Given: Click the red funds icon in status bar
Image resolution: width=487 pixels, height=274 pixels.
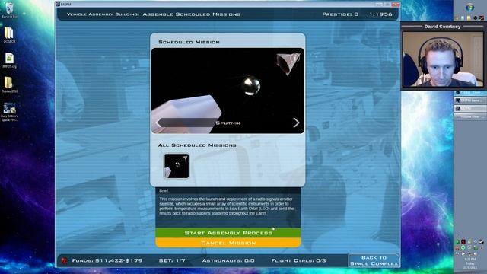Looking at the screenshot, I should (64, 260).
